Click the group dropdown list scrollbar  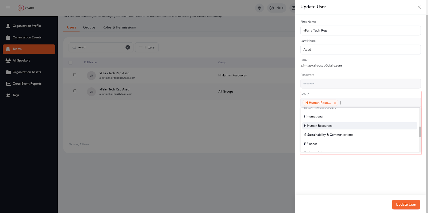pyautogui.click(x=420, y=132)
